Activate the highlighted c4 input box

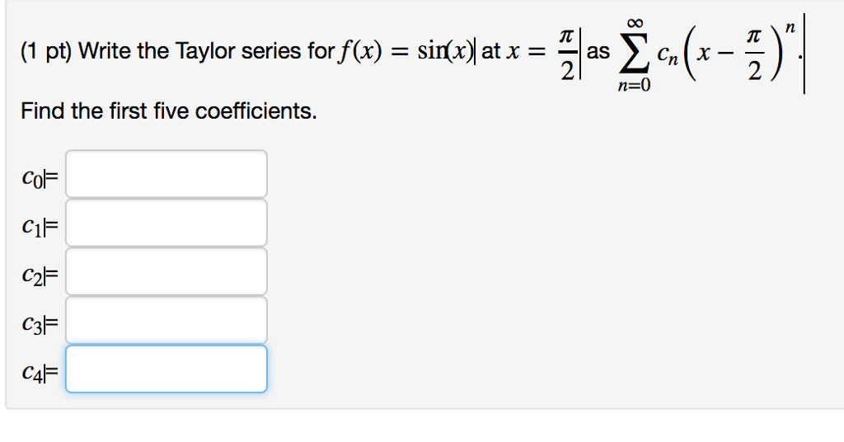click(x=166, y=369)
